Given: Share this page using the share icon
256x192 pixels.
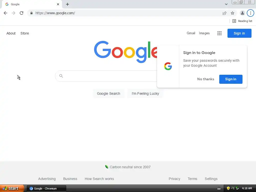Looking at the screenshot, I should [224, 13].
